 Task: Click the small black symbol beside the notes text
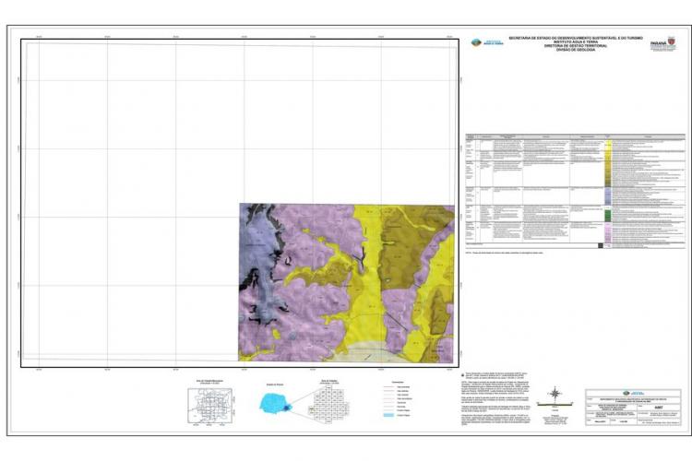click(x=463, y=373)
